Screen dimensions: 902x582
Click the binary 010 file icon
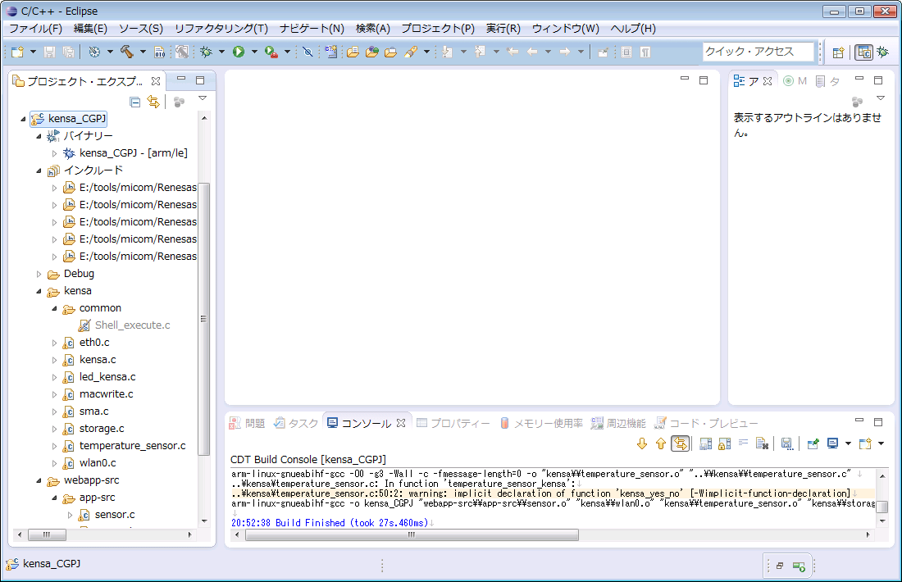click(159, 52)
